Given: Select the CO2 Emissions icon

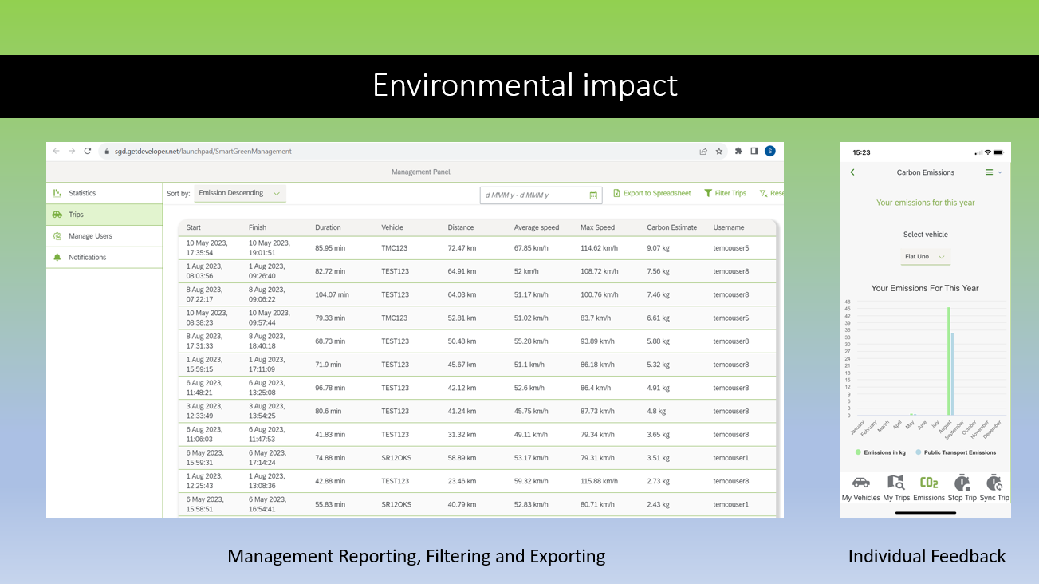Looking at the screenshot, I should (x=929, y=483).
